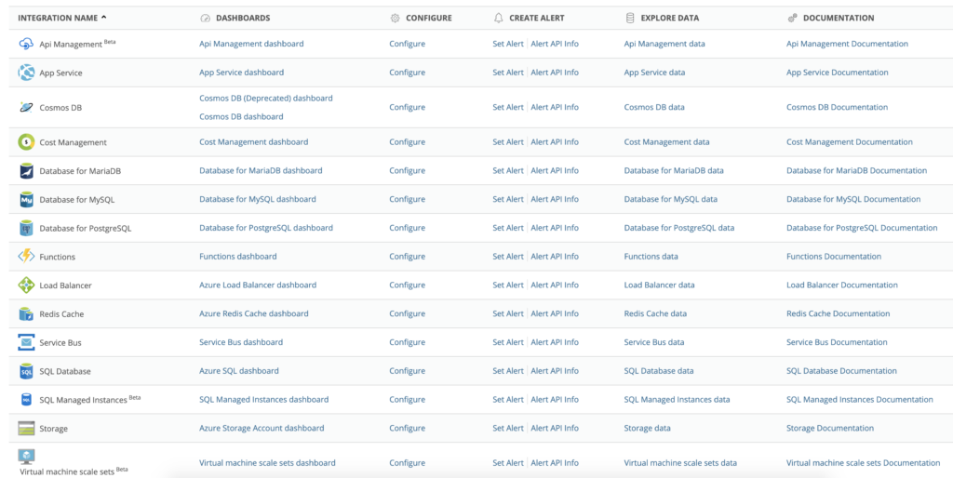Open Redis Cache data link
This screenshot has height=478, width=953.
(655, 313)
